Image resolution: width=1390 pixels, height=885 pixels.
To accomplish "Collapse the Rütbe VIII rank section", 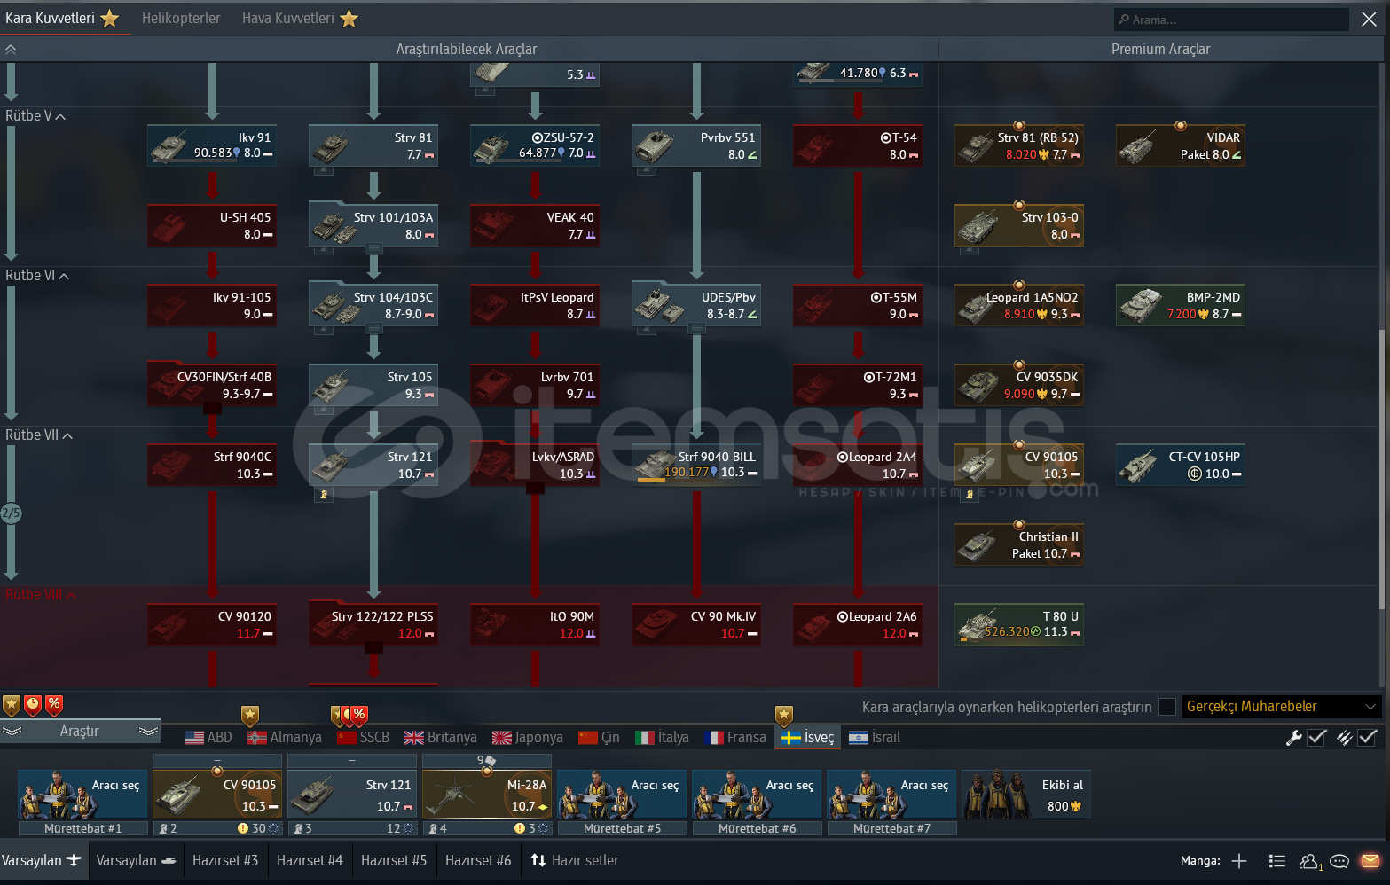I will (41, 595).
